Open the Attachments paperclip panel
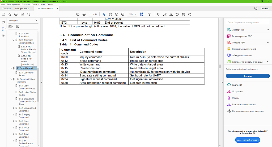The width and height of the screenshot is (272, 147). tap(3, 35)
